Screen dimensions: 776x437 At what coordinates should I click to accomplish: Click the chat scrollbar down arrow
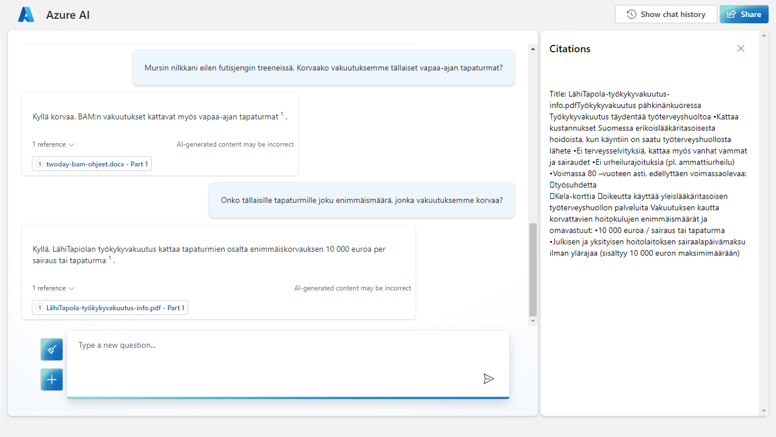pos(533,321)
